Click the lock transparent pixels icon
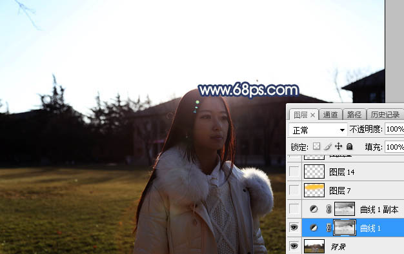The image size is (404, 254). pyautogui.click(x=316, y=146)
